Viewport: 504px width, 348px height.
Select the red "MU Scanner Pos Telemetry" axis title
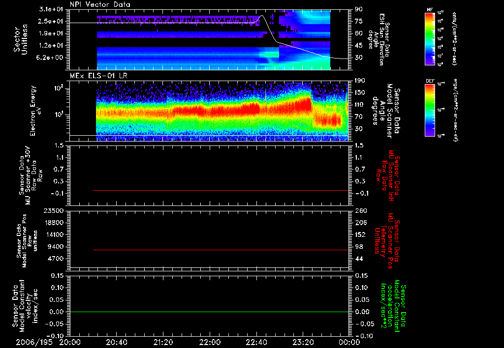click(x=387, y=241)
